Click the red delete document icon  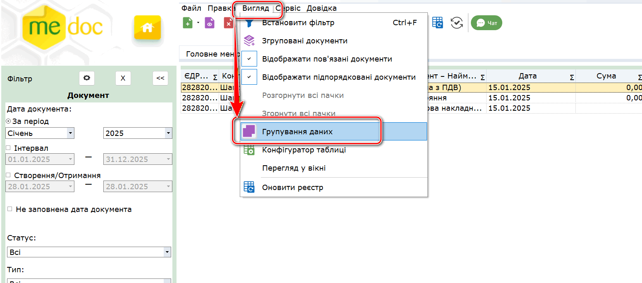click(x=228, y=23)
